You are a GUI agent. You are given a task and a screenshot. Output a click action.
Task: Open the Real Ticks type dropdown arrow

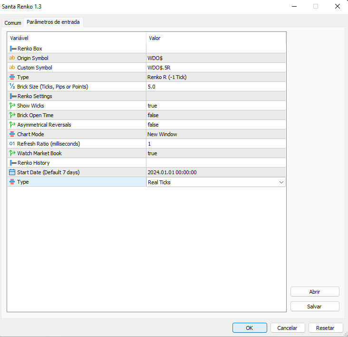click(281, 182)
